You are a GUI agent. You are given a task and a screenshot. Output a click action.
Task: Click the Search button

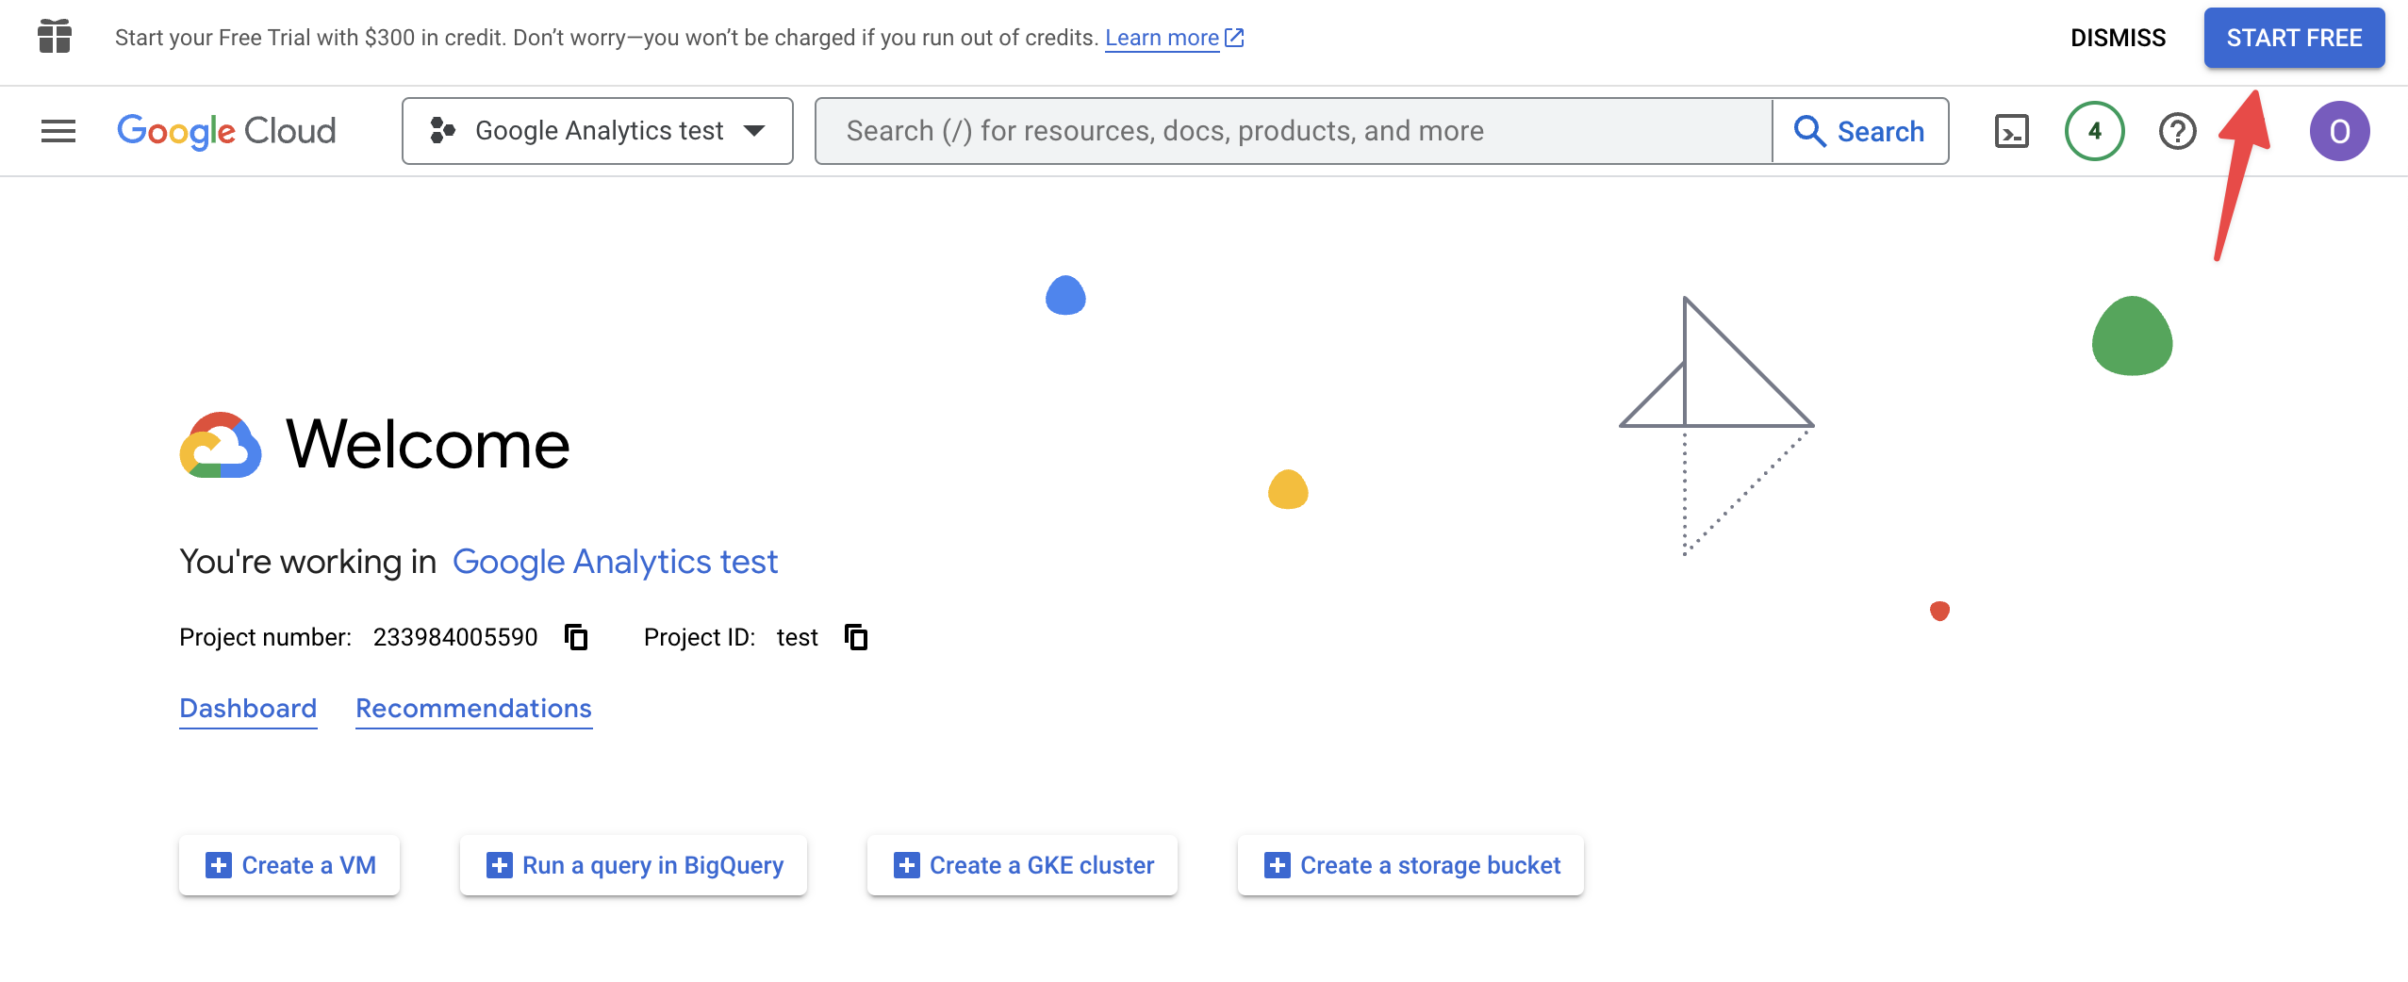coord(1859,131)
